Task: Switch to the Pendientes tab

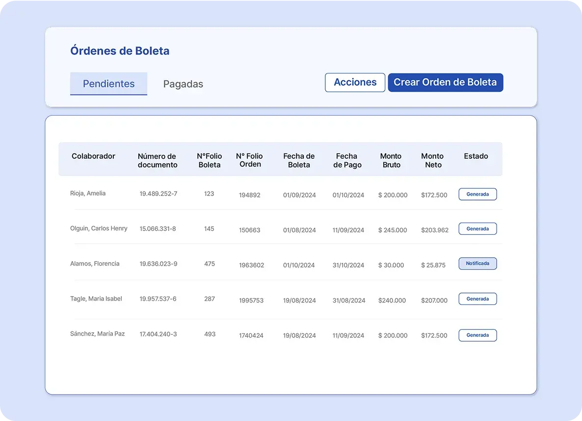Action: (x=108, y=84)
